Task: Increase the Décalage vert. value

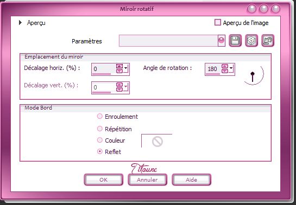Action: point(119,85)
